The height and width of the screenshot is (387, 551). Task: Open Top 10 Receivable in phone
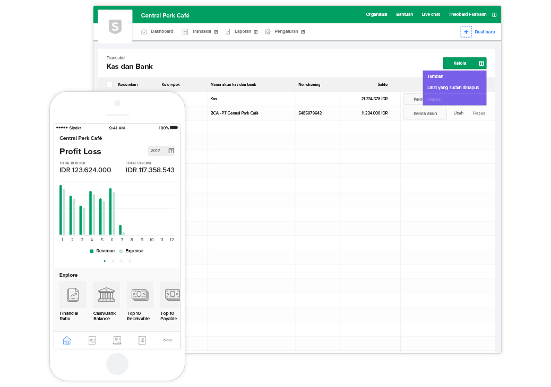pos(140,301)
